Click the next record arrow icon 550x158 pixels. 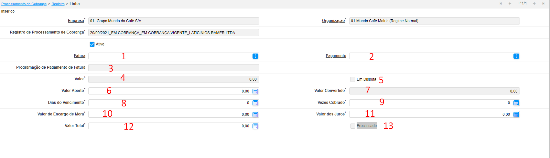tap(534, 4)
